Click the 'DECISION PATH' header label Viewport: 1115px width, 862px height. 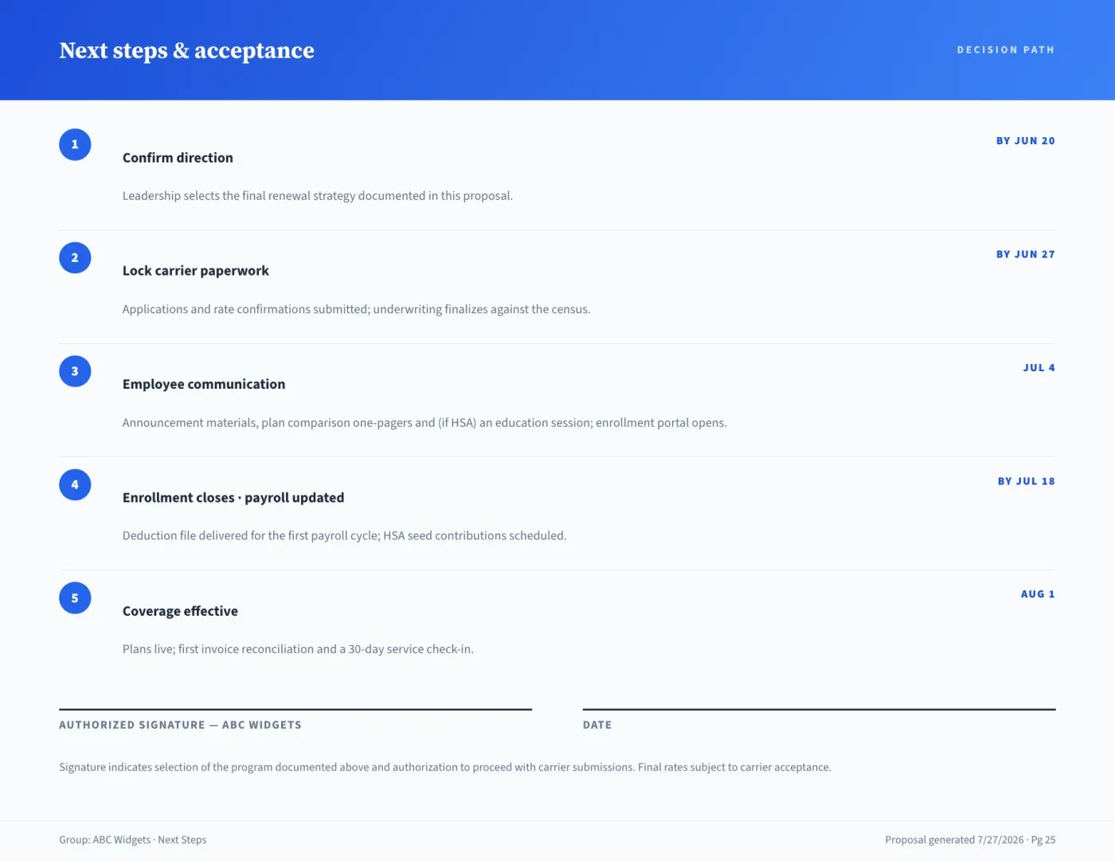(1006, 49)
